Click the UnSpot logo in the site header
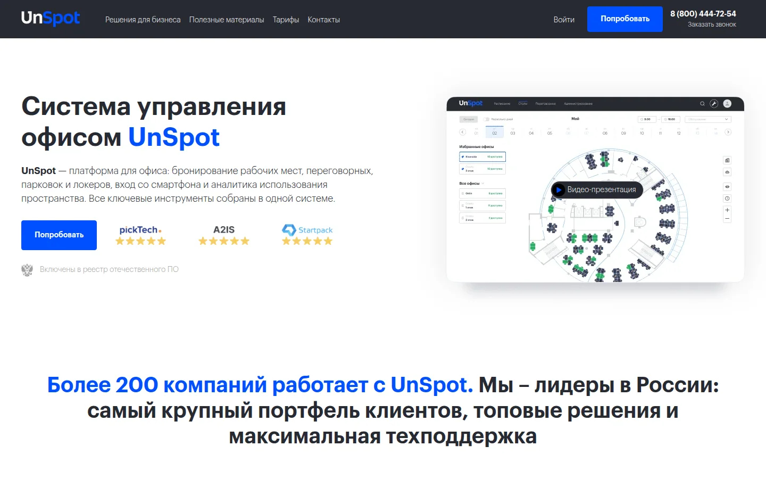766x479 pixels. point(51,19)
